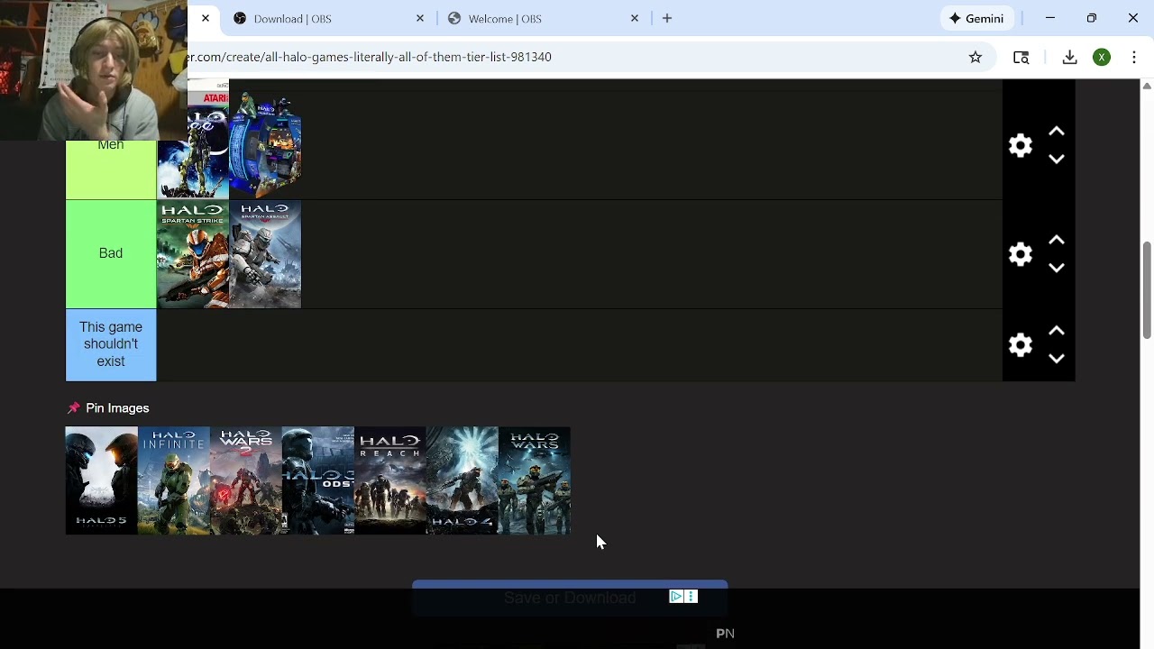
Task: Select the Halo arcade cabinet image in Meh tier
Action: point(265,145)
